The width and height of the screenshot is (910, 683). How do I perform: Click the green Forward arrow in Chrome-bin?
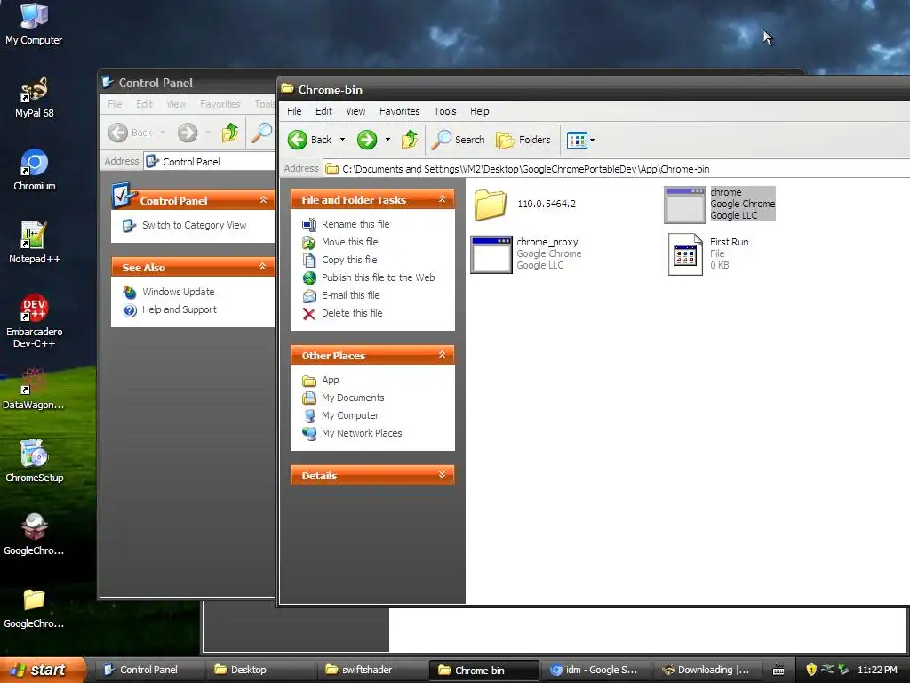point(367,140)
